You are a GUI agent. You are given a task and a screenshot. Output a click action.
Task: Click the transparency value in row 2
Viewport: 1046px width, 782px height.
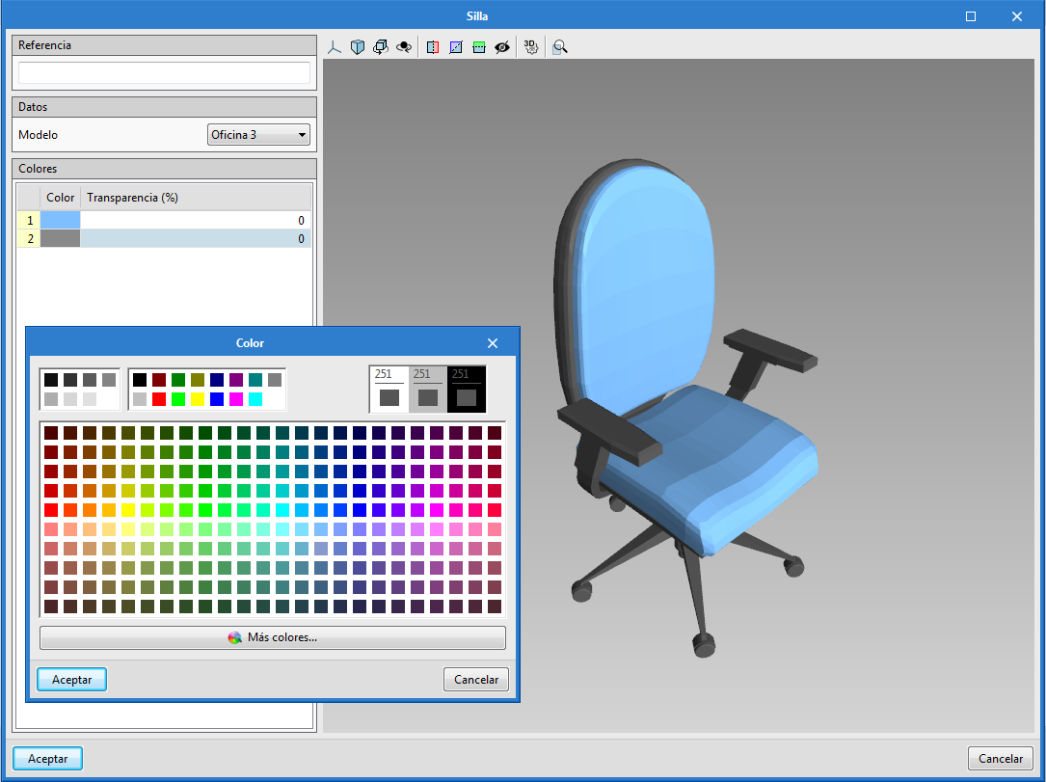point(196,238)
